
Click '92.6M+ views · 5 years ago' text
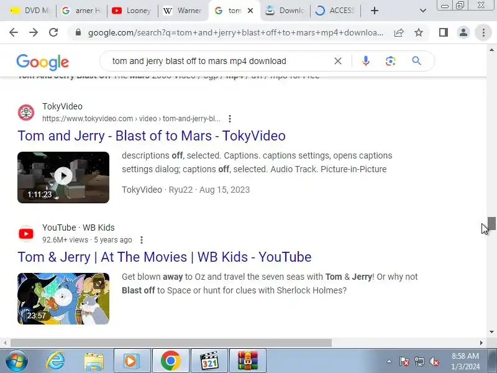pyautogui.click(x=87, y=240)
